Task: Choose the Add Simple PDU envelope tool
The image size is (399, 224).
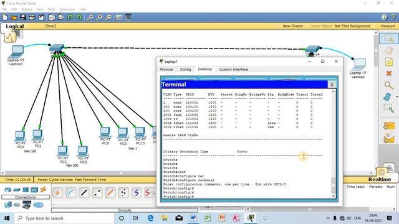Action: 388,126
